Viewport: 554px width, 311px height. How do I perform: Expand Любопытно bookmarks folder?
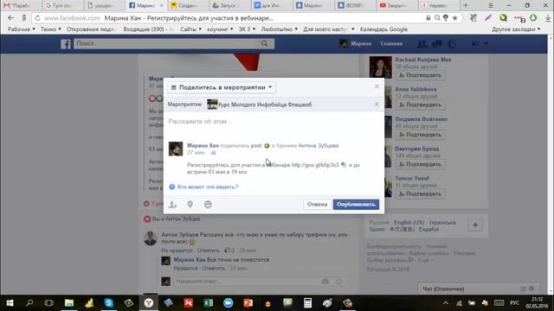pyautogui.click(x=279, y=29)
